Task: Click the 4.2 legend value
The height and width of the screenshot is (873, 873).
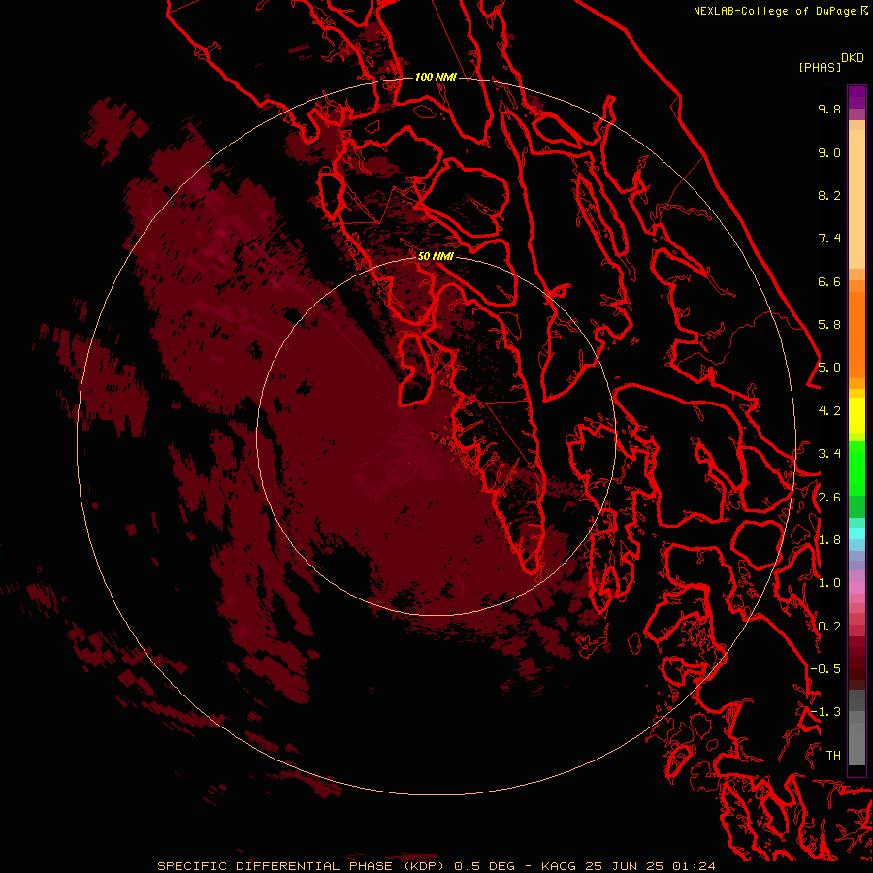Action: [829, 411]
